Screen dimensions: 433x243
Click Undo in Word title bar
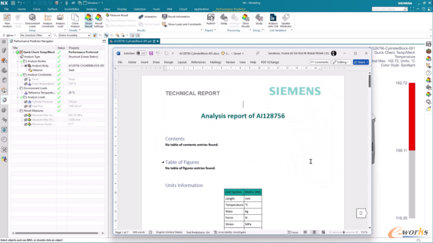click(x=158, y=53)
